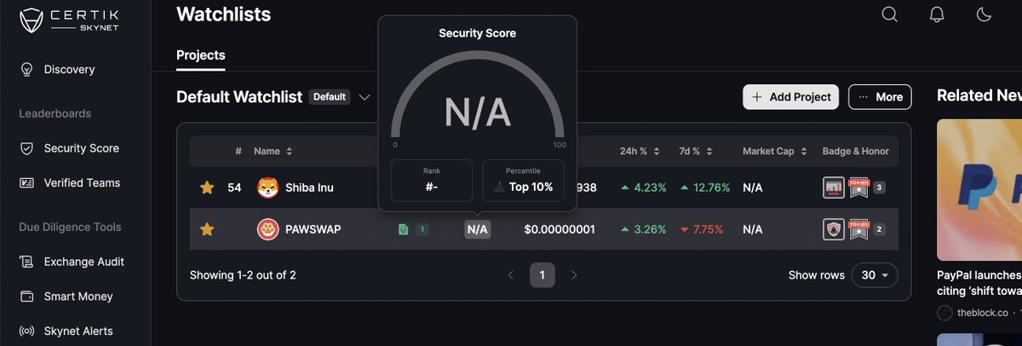Click the Top 10% ribbon badge for PAWSWAP
Viewport: 1022px width, 346px height.
click(858, 229)
